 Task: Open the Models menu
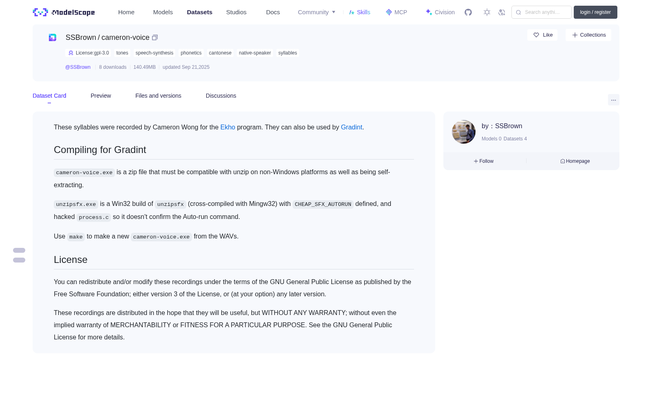(x=163, y=12)
